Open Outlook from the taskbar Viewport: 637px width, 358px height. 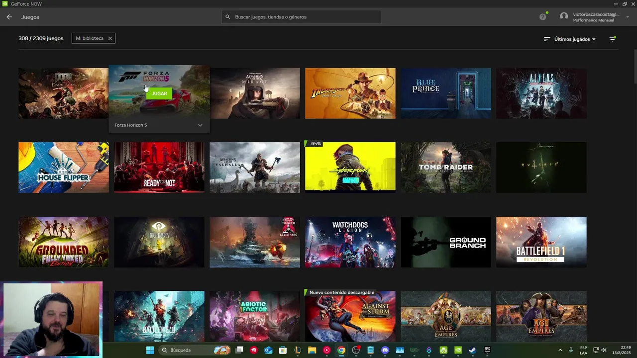[268, 350]
